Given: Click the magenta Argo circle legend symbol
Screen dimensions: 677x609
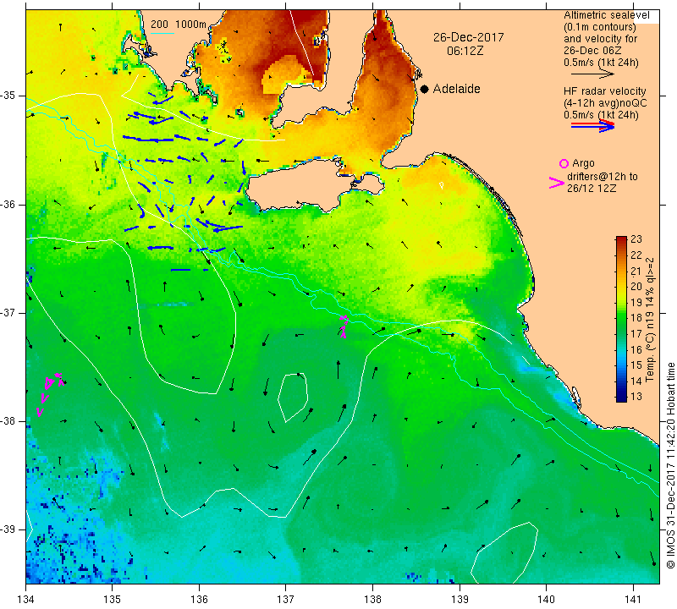Looking at the screenshot, I should (564, 163).
